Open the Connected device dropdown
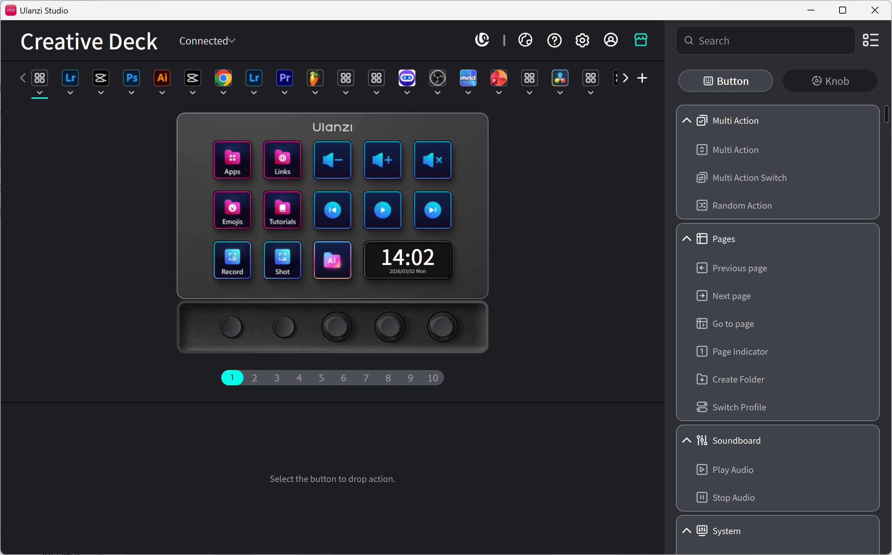The width and height of the screenshot is (892, 555). 207,41
